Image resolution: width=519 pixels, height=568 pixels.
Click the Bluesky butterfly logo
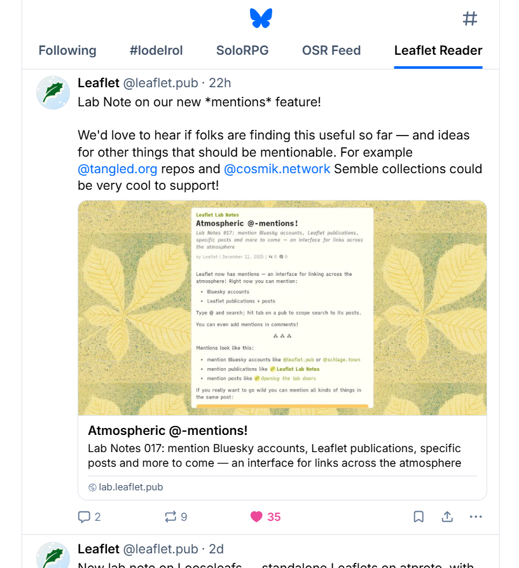click(261, 18)
